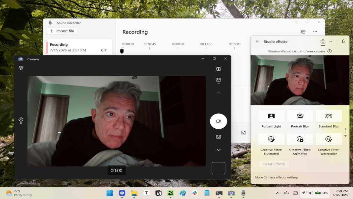Select the camera tab in Studio effects
353x199 pixels.
click(323, 41)
